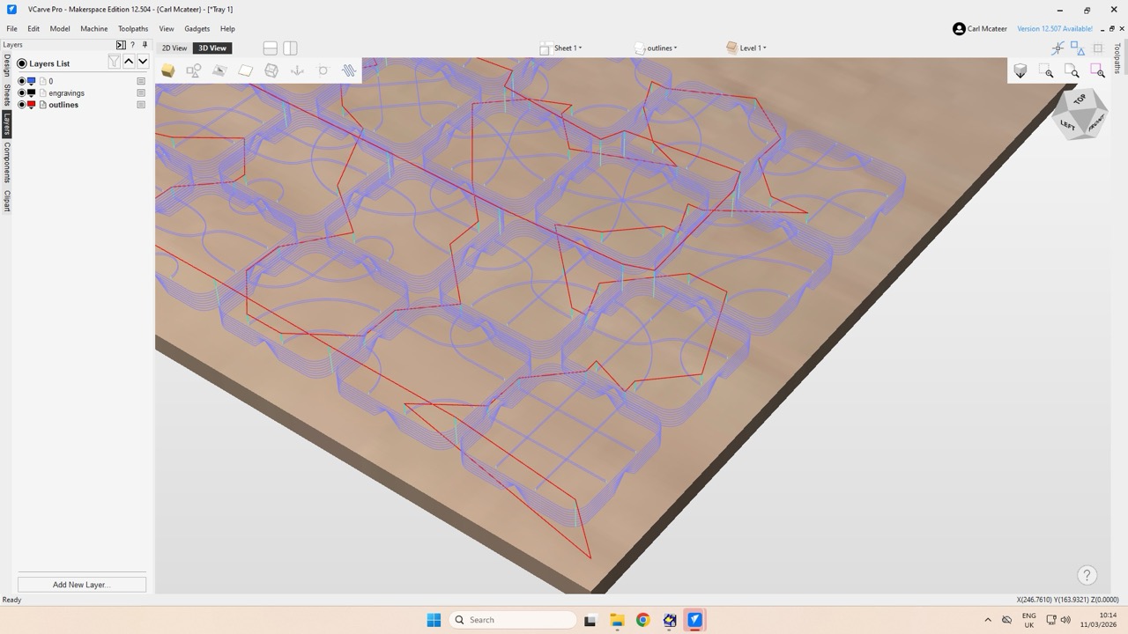Click the zoom to selection icon
This screenshot has height=634, width=1128.
(x=1097, y=71)
